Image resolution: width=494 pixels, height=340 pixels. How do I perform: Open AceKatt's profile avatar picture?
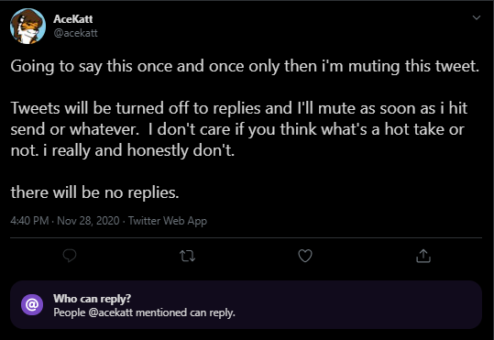click(27, 26)
